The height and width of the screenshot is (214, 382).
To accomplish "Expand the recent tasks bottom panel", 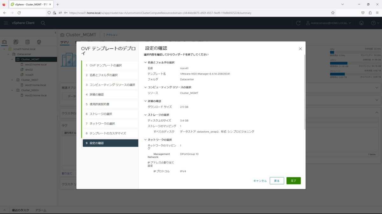I will (x=4, y=210).
